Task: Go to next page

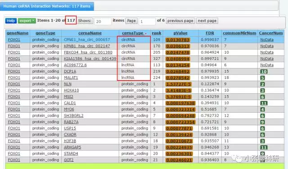Action: (x=207, y=21)
